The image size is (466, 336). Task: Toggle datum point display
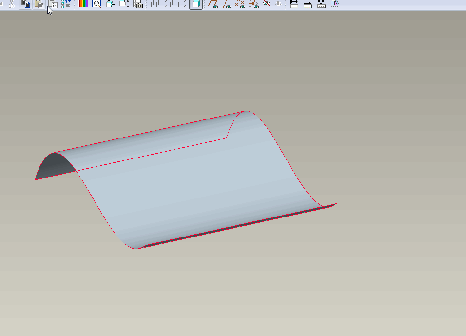point(240,4)
